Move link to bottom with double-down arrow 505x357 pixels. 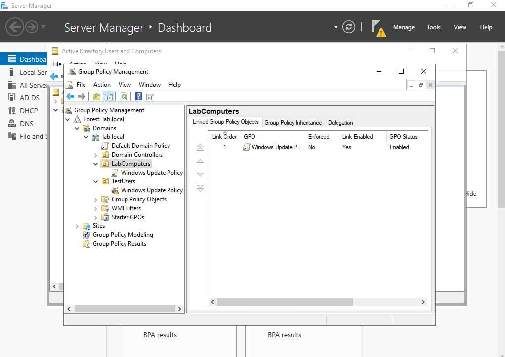coord(200,188)
